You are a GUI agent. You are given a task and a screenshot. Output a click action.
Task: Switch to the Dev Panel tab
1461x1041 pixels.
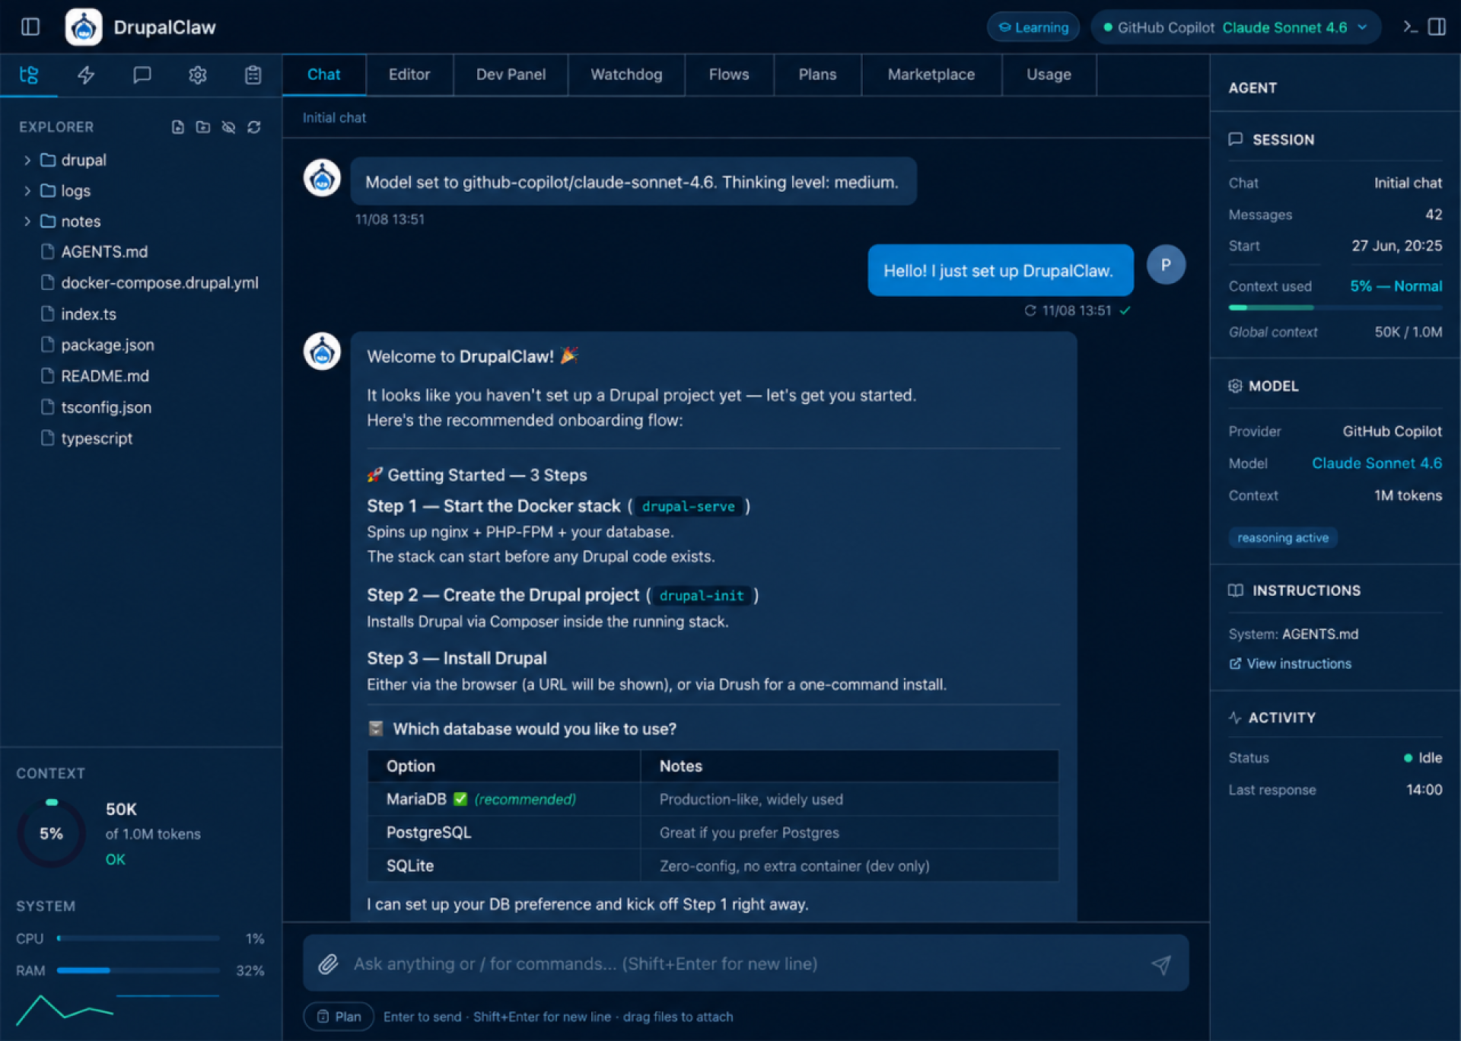(511, 75)
